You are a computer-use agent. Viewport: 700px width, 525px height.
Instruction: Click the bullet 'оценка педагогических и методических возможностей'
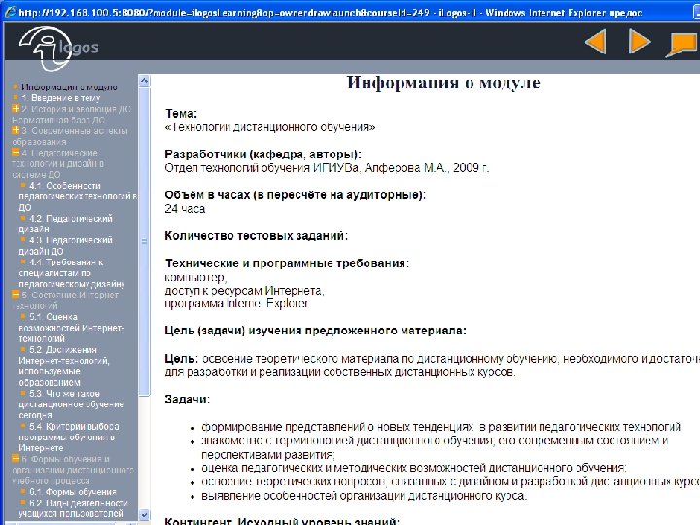click(414, 468)
